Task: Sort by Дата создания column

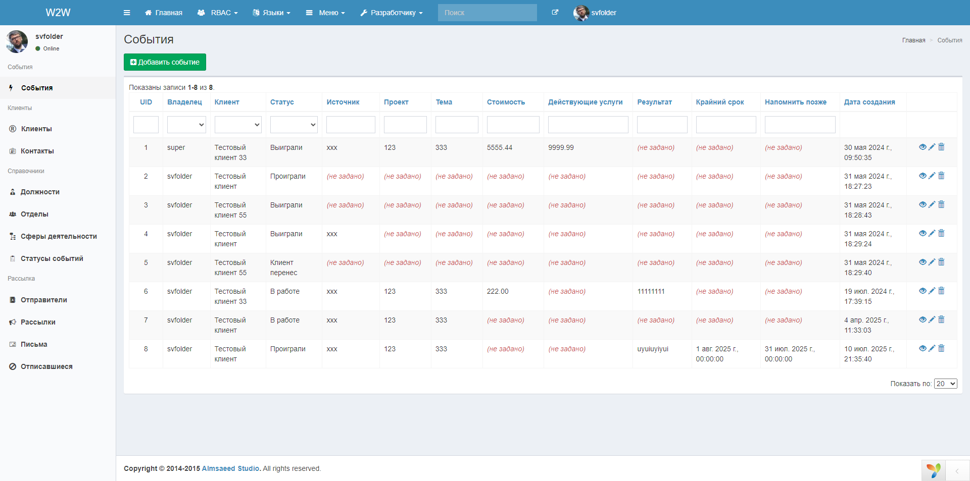Action: click(x=869, y=102)
